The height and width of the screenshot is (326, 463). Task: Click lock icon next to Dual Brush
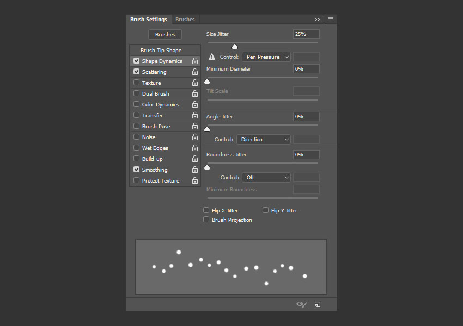[194, 94]
